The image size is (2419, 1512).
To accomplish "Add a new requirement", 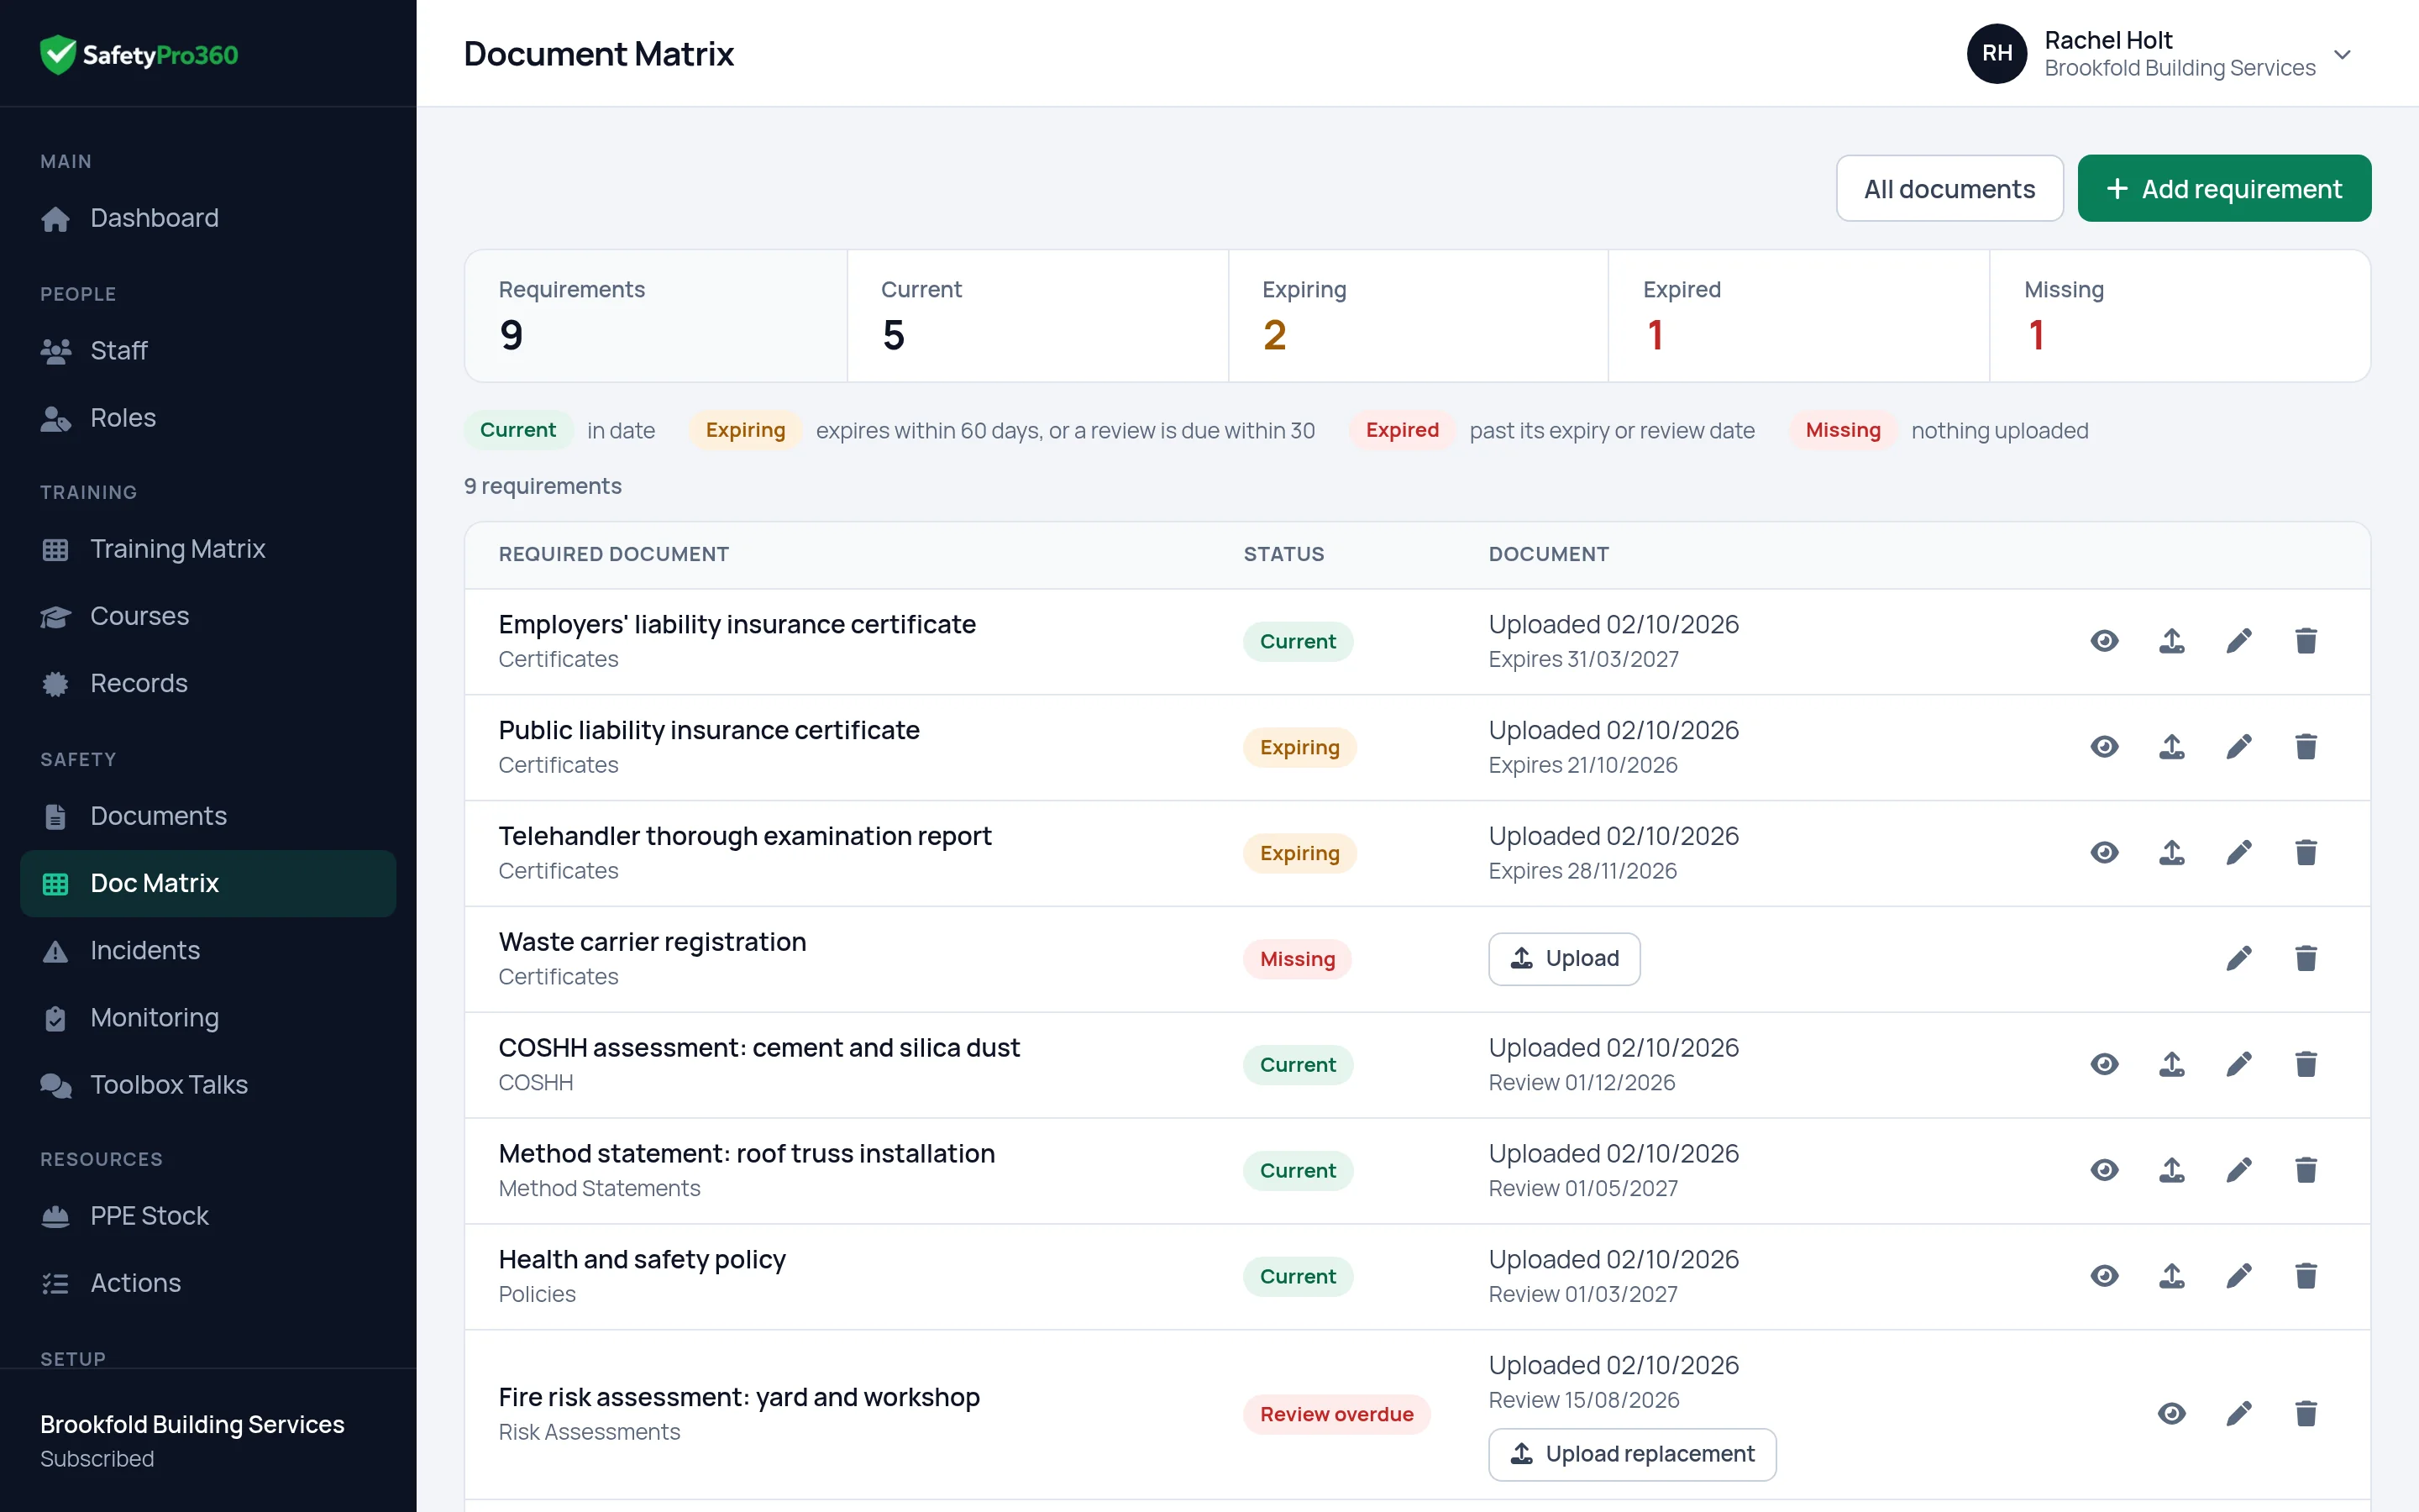I will click(x=2224, y=188).
